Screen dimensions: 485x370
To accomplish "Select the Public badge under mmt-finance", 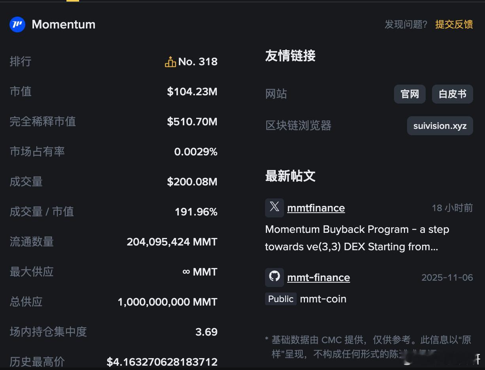I will [280, 299].
